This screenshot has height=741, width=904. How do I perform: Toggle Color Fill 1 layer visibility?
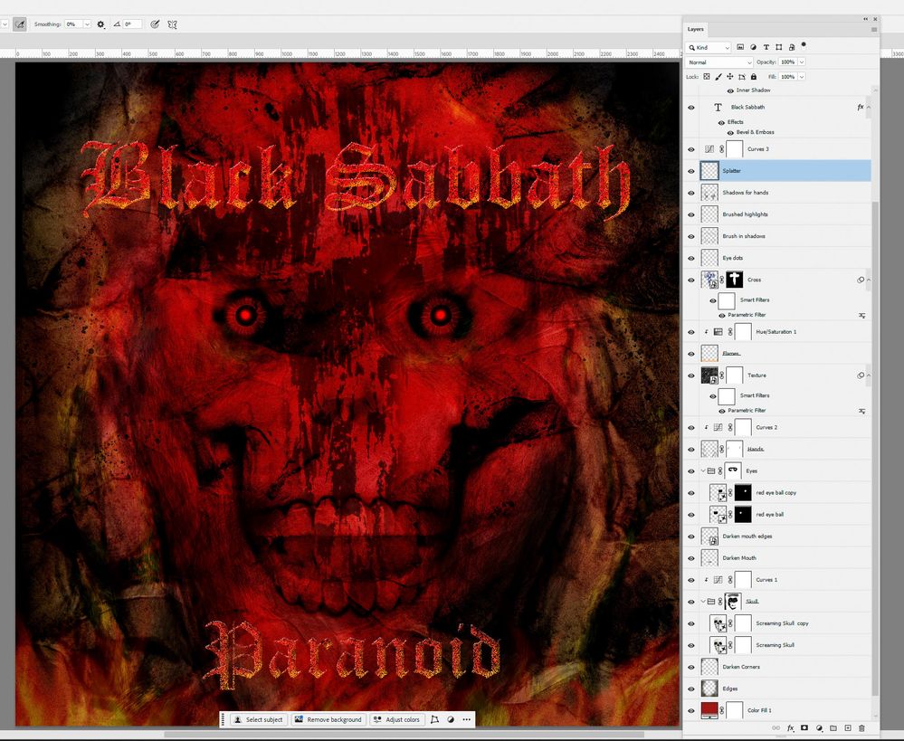691,711
